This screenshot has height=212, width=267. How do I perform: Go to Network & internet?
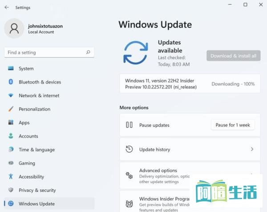click(49, 95)
